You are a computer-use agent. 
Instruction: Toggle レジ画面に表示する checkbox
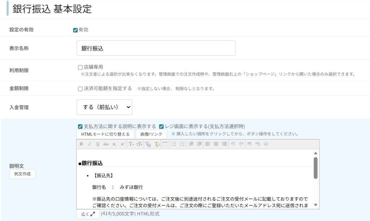162,127
